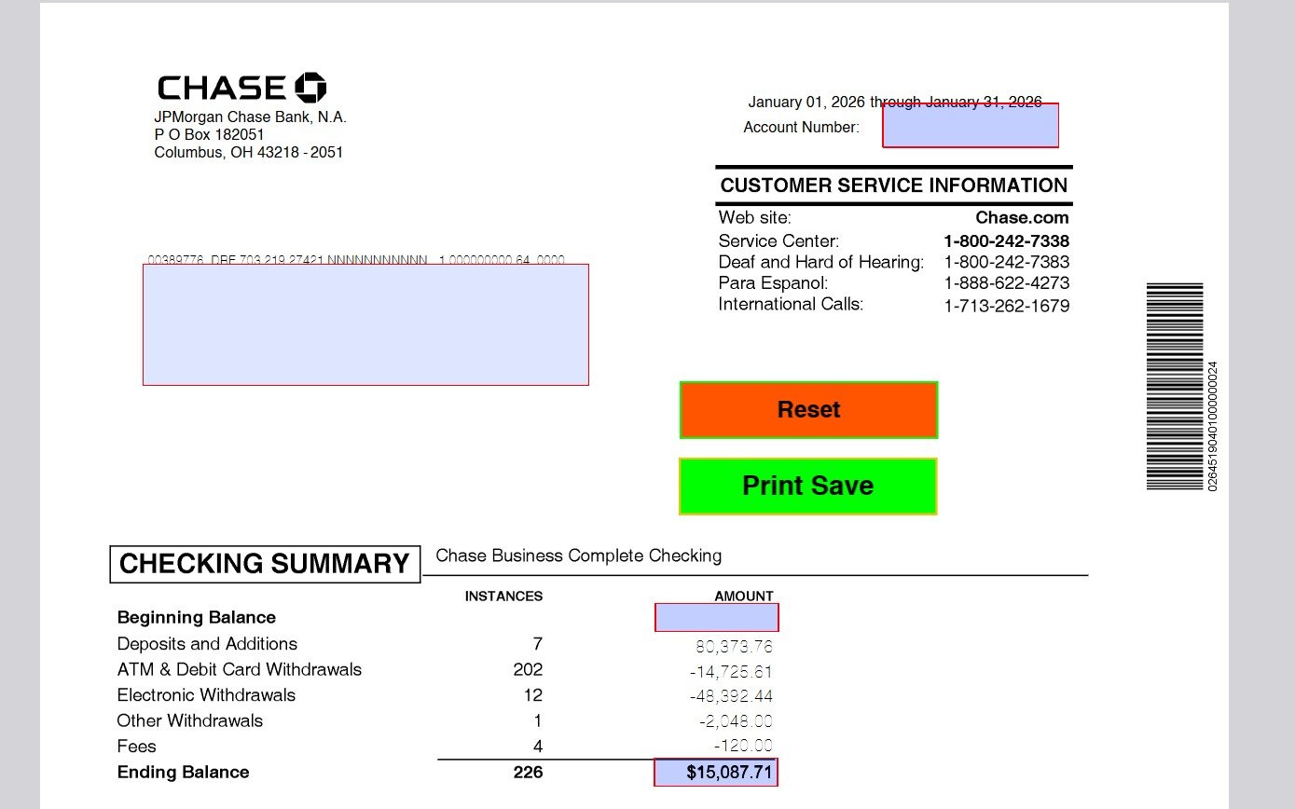Click the Columbus, OH 43218 - 2051 line

(x=248, y=153)
